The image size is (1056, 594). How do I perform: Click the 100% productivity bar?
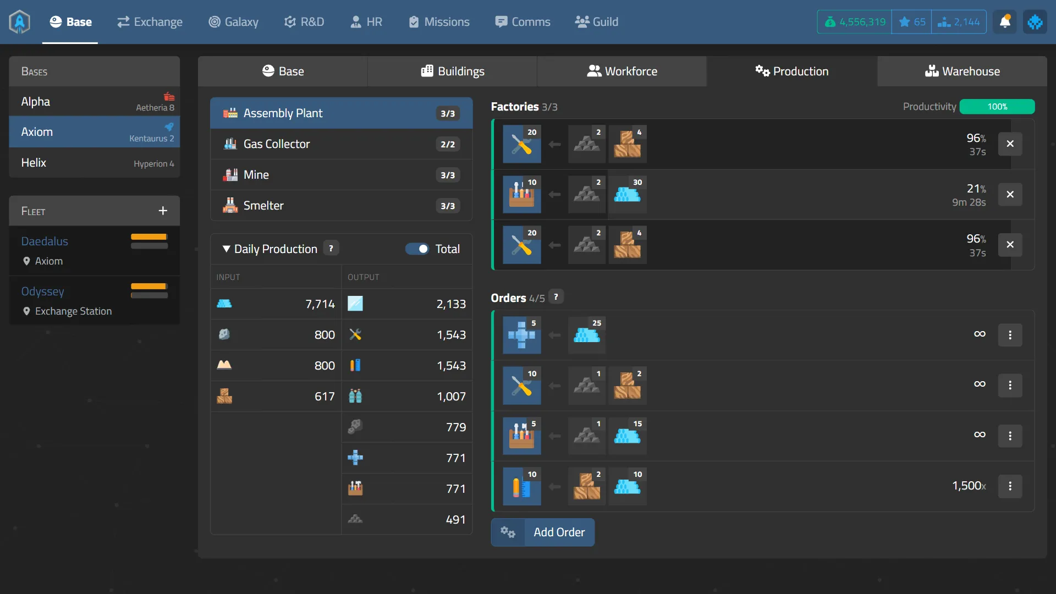pyautogui.click(x=997, y=107)
